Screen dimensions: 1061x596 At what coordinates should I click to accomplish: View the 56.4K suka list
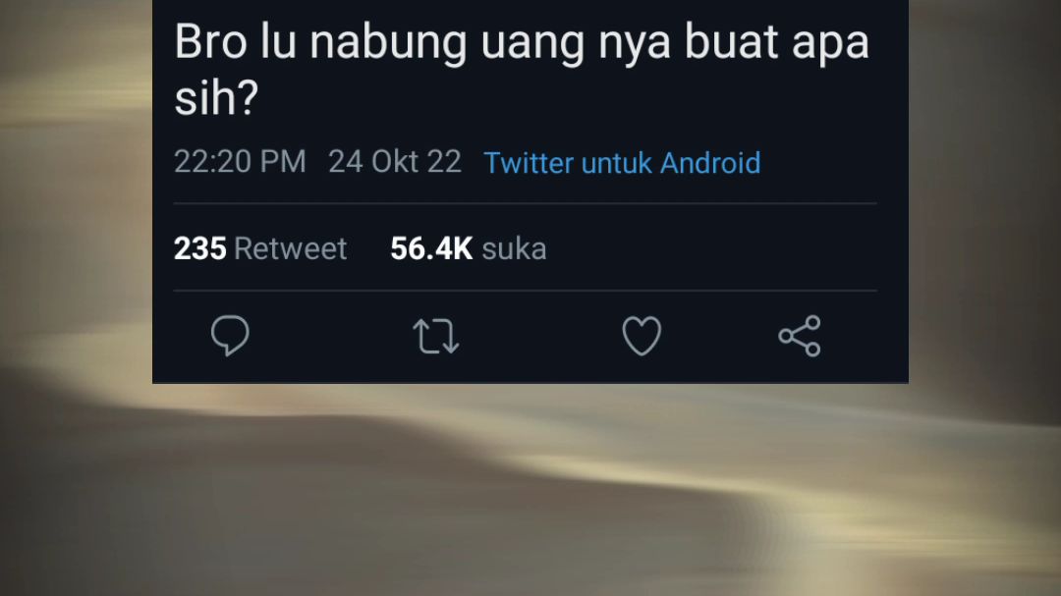(469, 248)
